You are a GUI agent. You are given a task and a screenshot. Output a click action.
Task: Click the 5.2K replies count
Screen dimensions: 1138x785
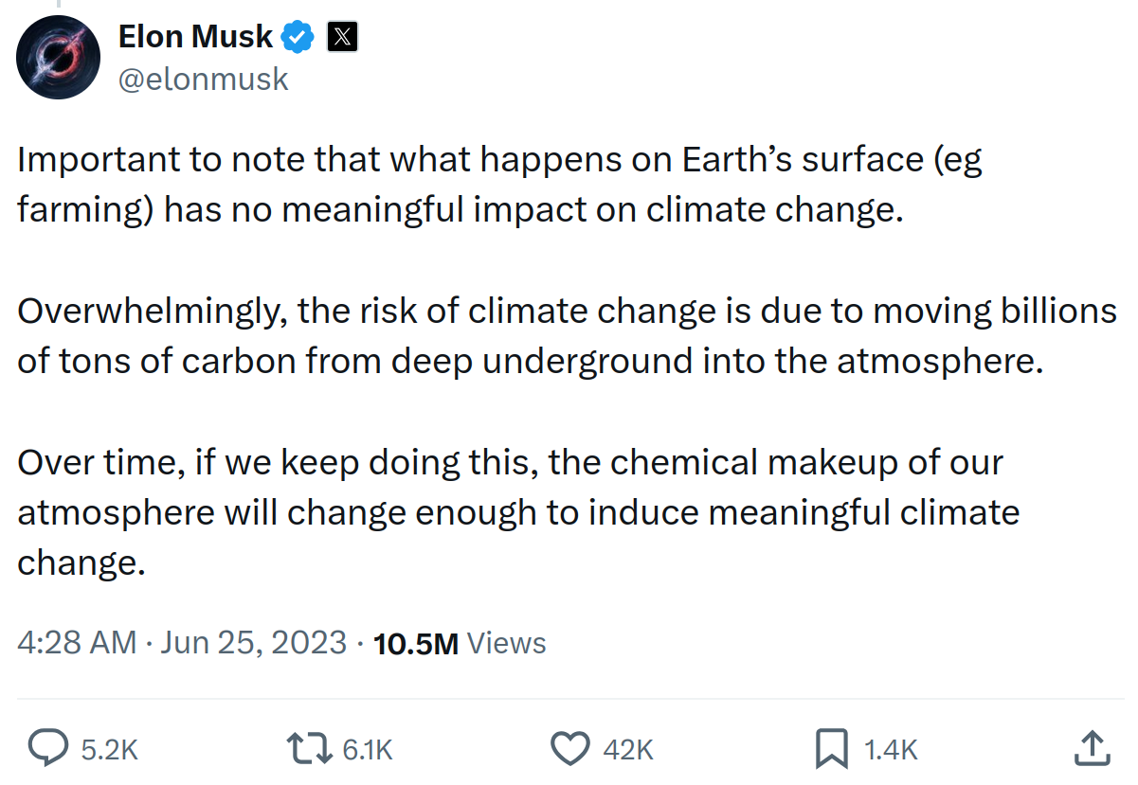click(x=110, y=750)
